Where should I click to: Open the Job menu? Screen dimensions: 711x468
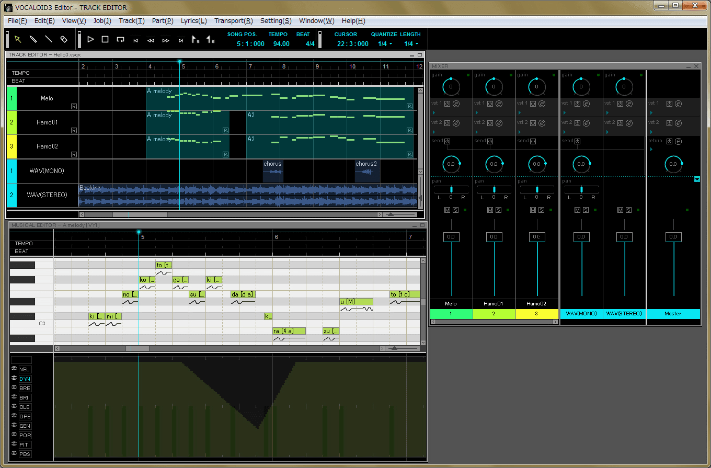102,21
